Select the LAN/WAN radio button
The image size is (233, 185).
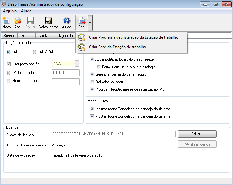[x=34, y=52]
